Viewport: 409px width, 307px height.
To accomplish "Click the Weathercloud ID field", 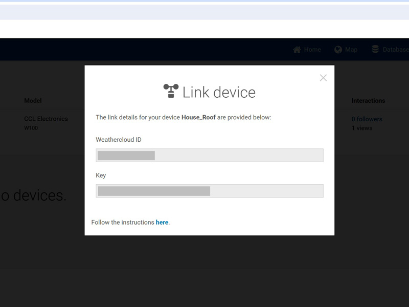I will pos(210,156).
